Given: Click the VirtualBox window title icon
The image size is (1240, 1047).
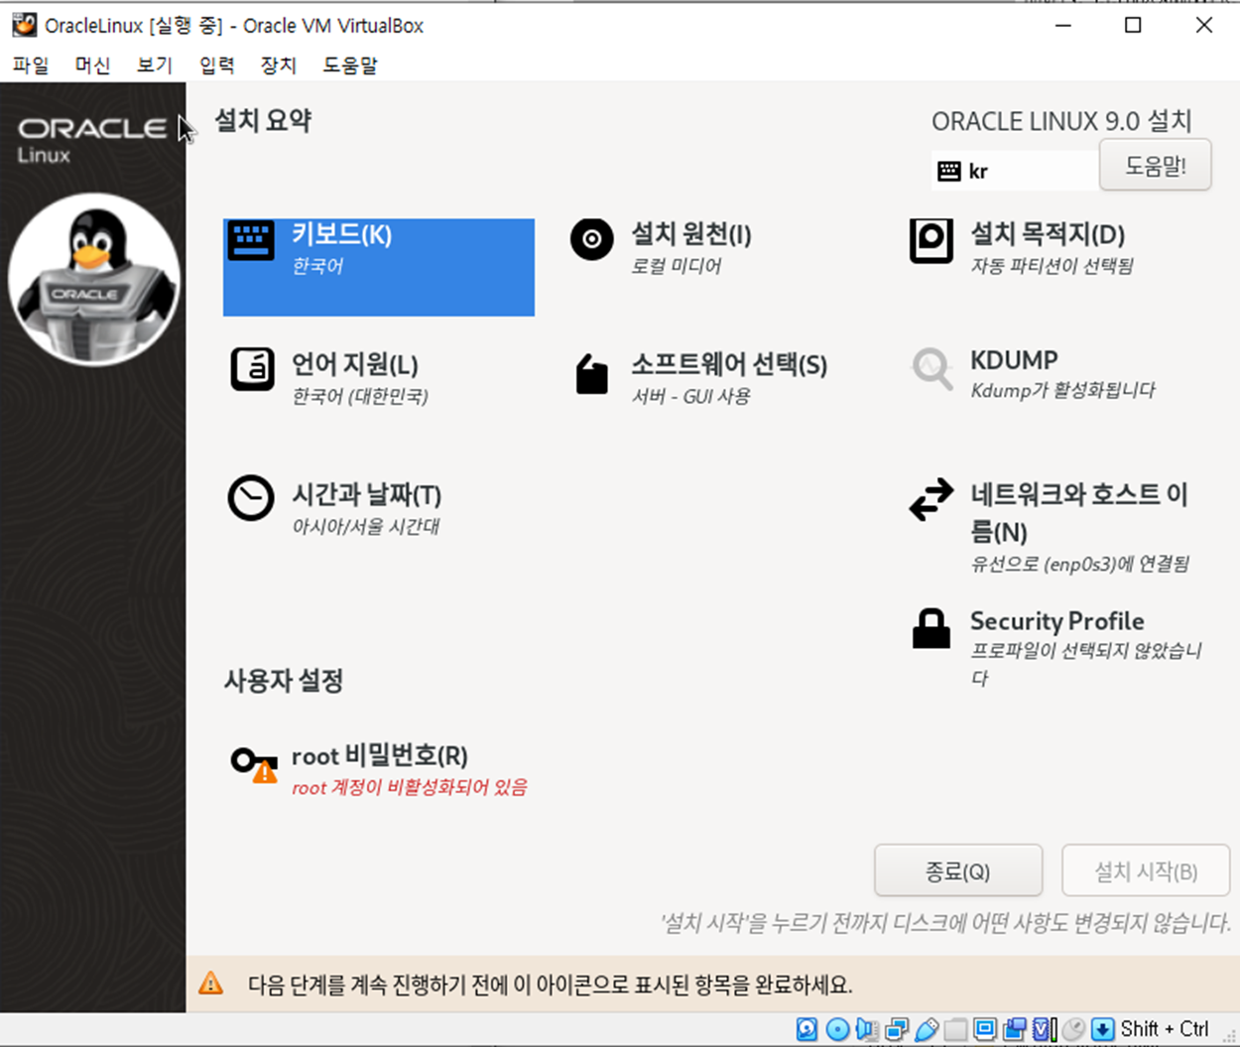Looking at the screenshot, I should click(24, 25).
